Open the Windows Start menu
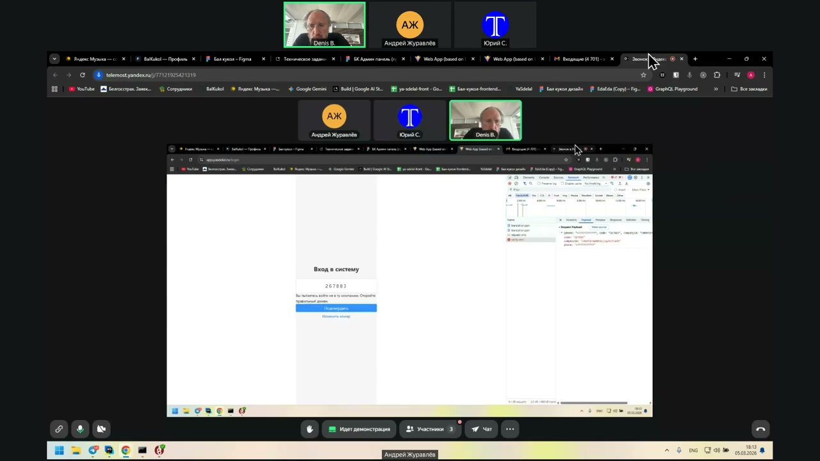Image resolution: width=820 pixels, height=461 pixels. coord(59,450)
